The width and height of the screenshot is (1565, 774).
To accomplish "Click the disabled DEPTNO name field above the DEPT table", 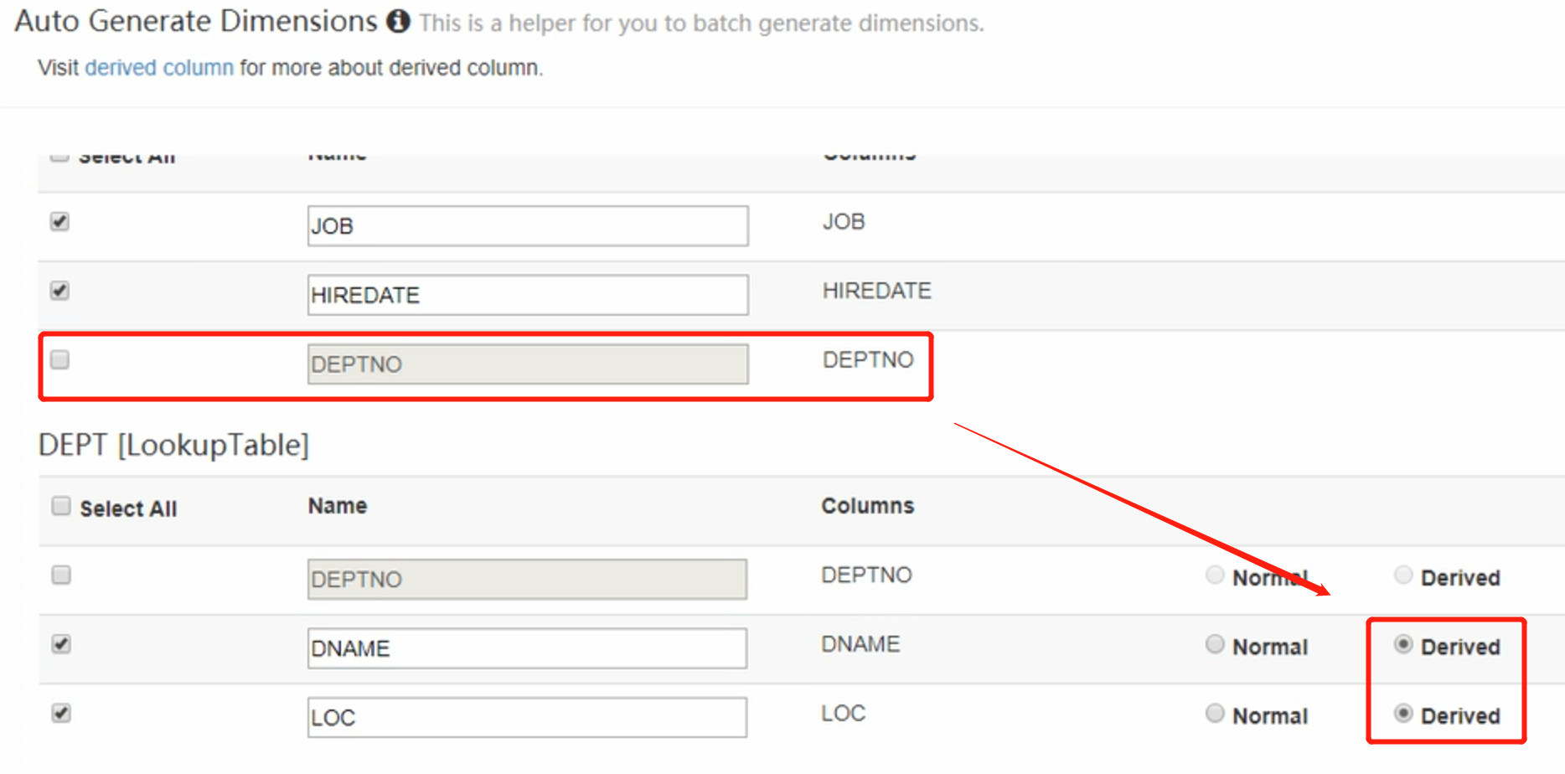I will (528, 364).
